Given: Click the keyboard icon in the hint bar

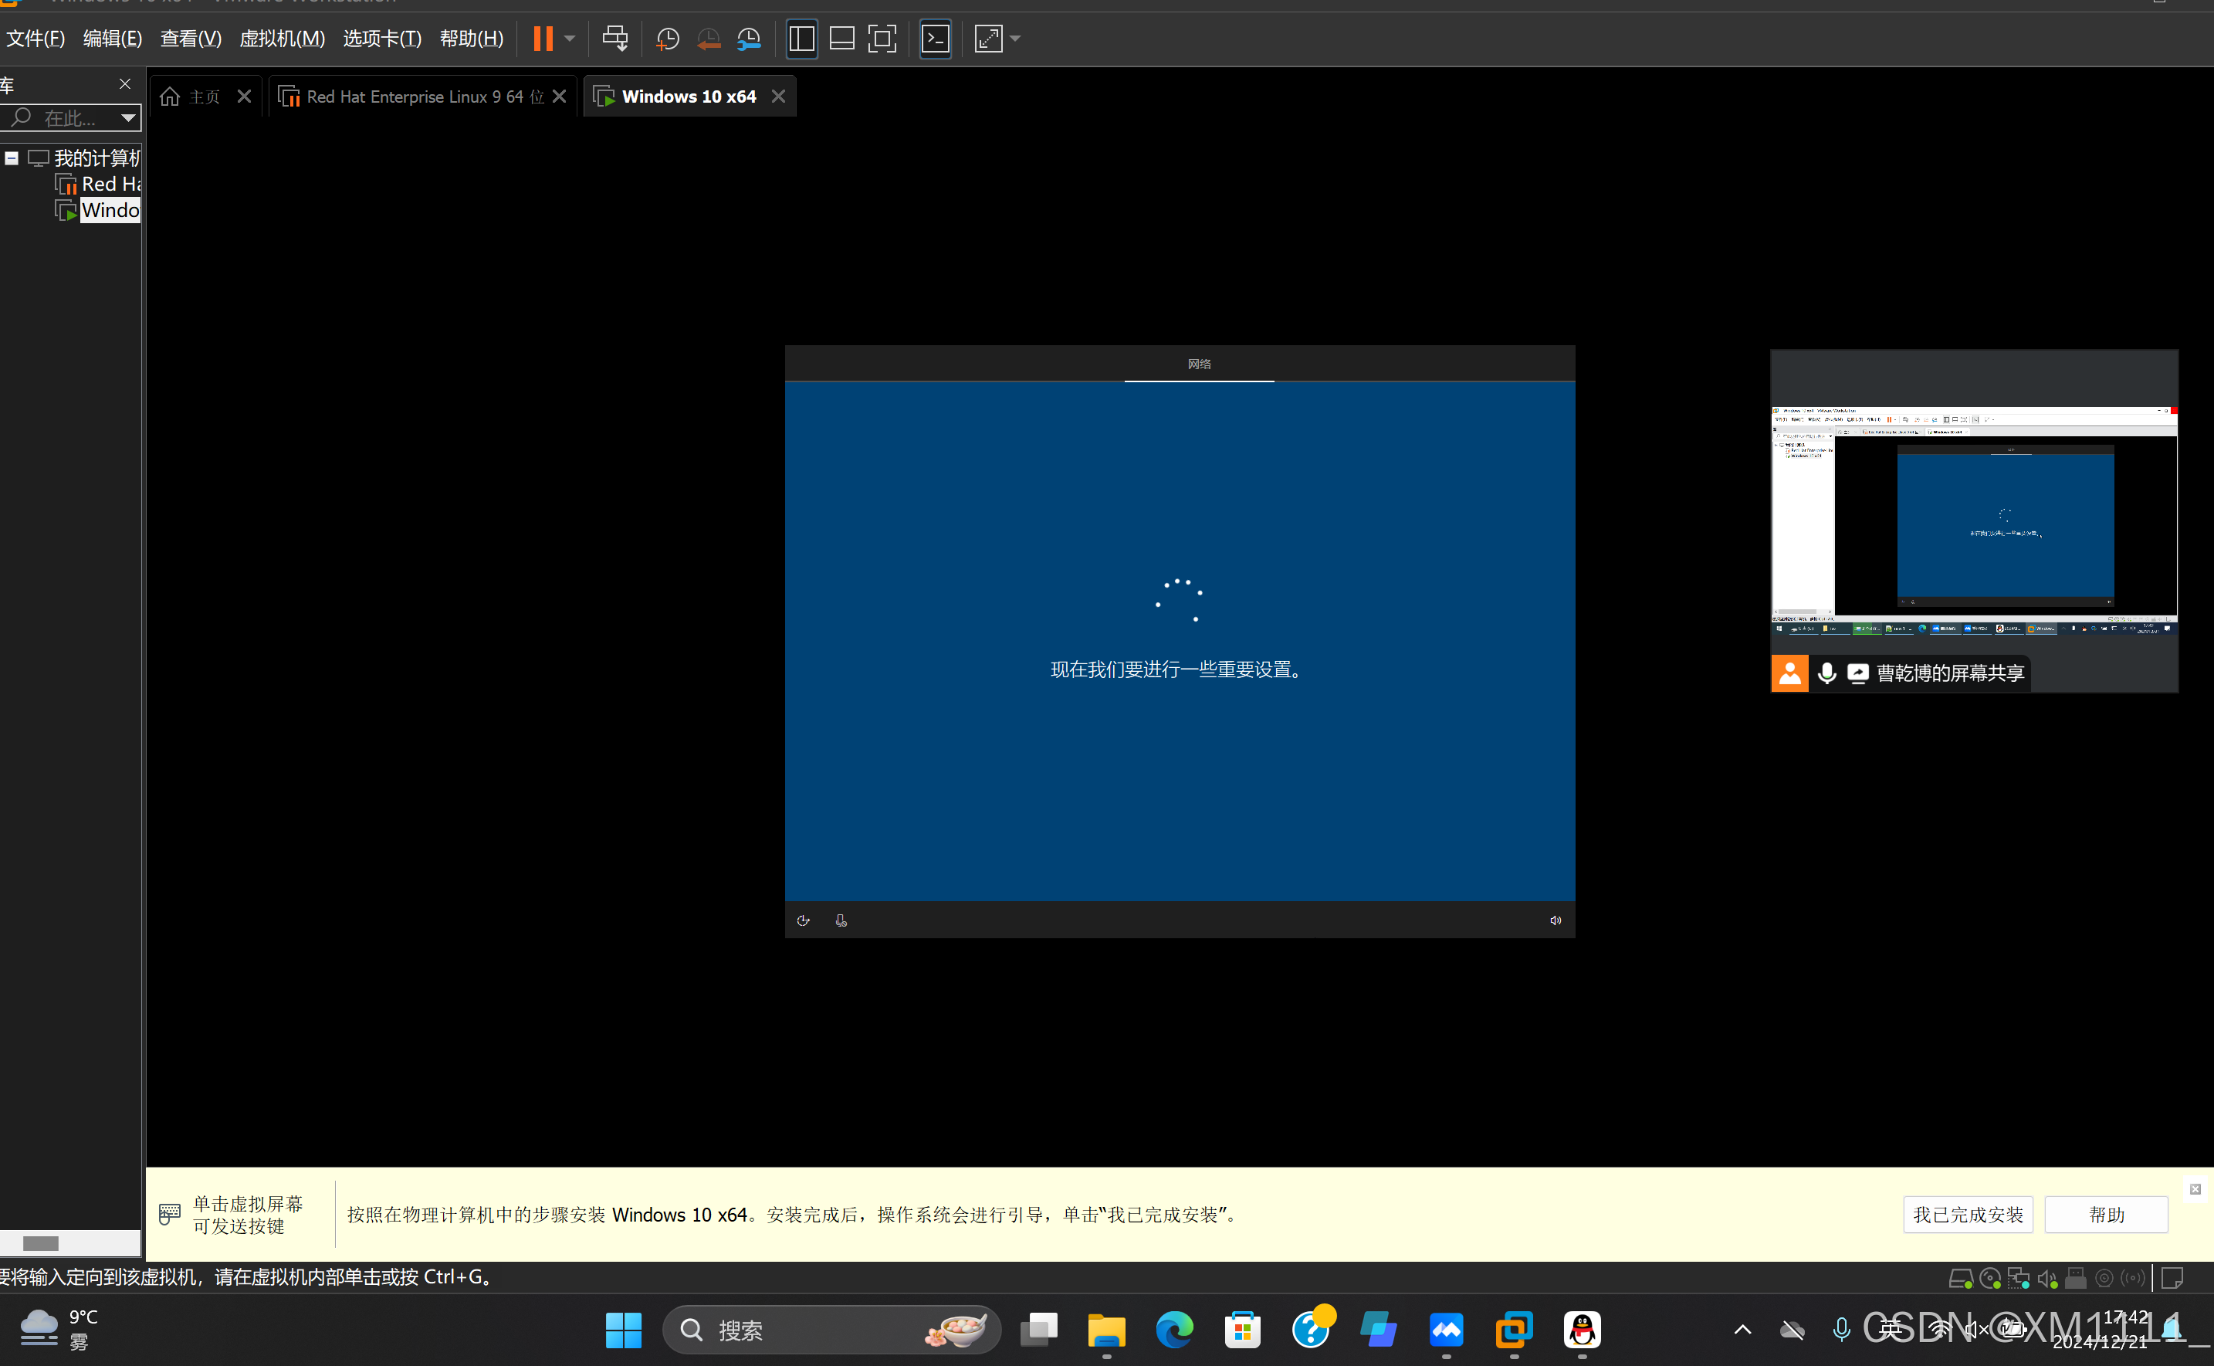Looking at the screenshot, I should [169, 1214].
